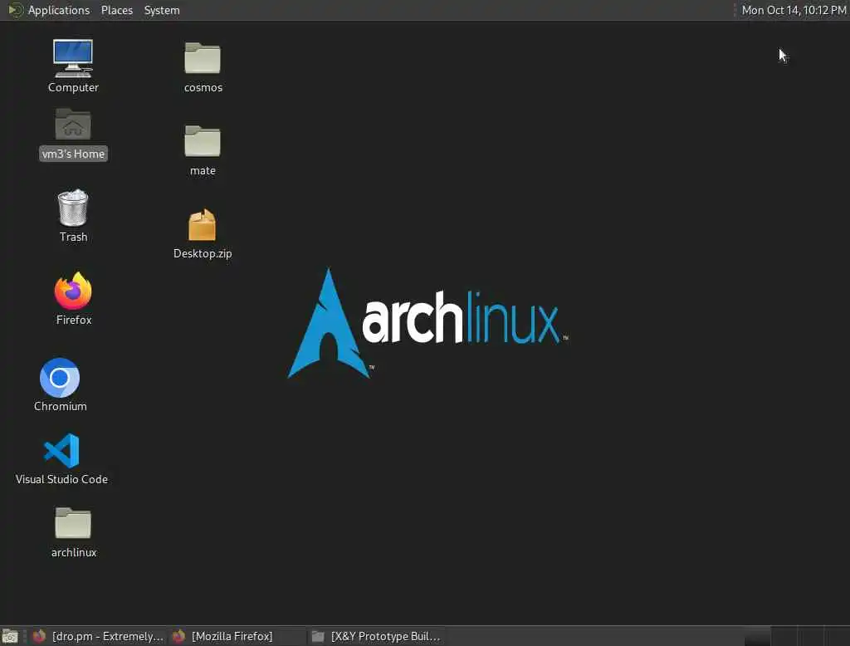
Task: Open the System menu
Action: coord(162,10)
